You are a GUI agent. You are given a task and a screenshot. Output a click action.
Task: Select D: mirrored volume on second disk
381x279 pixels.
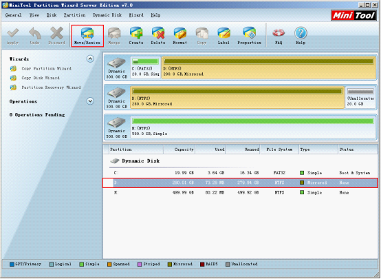pos(237,97)
